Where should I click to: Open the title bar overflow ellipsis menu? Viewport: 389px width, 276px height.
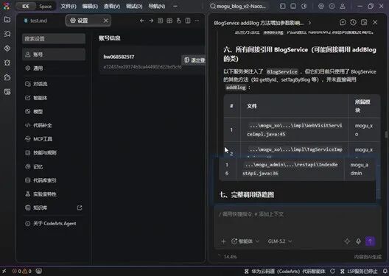175,6
